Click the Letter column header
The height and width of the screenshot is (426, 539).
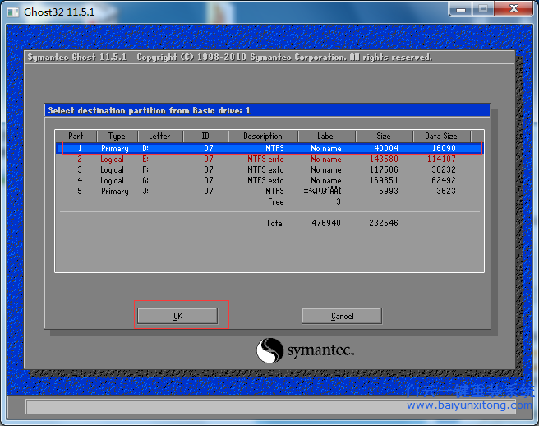159,137
